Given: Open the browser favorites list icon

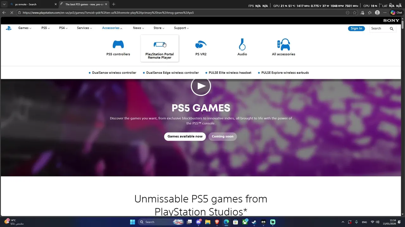Looking at the screenshot, I should point(370,13).
